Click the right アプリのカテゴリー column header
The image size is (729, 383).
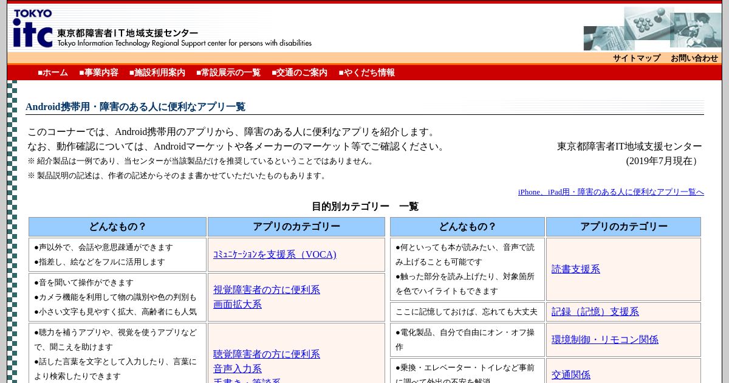coord(623,227)
